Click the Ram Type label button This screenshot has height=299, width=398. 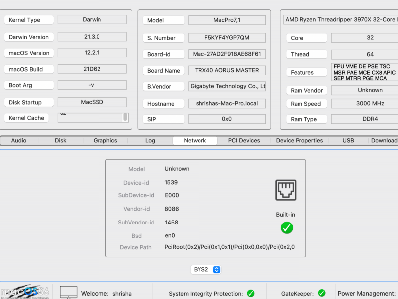point(306,119)
